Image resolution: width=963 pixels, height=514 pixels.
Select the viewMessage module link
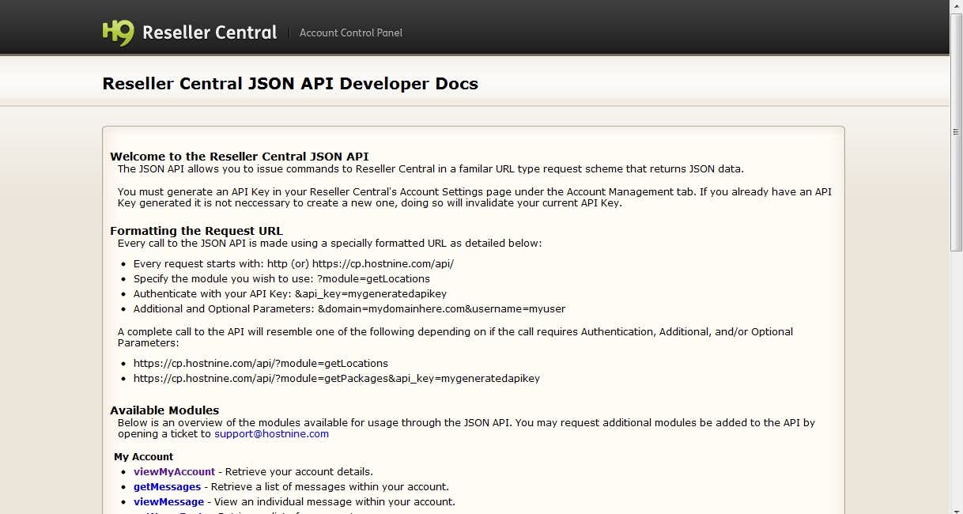point(168,502)
